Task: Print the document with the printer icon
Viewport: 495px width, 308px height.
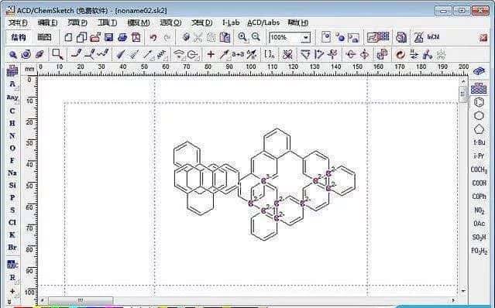Action: (122, 37)
